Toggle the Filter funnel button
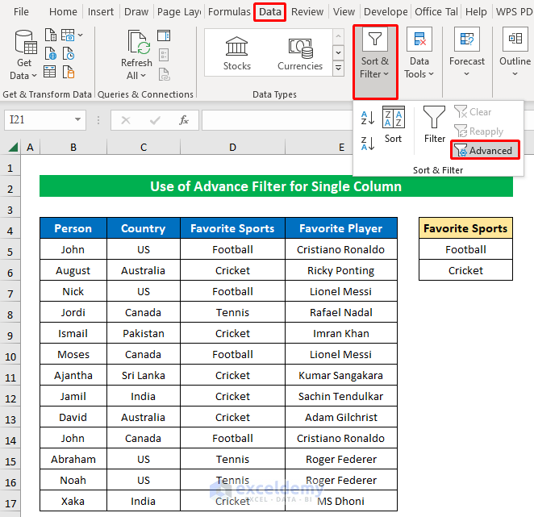Screen dimensions: 534x517 tap(435, 124)
